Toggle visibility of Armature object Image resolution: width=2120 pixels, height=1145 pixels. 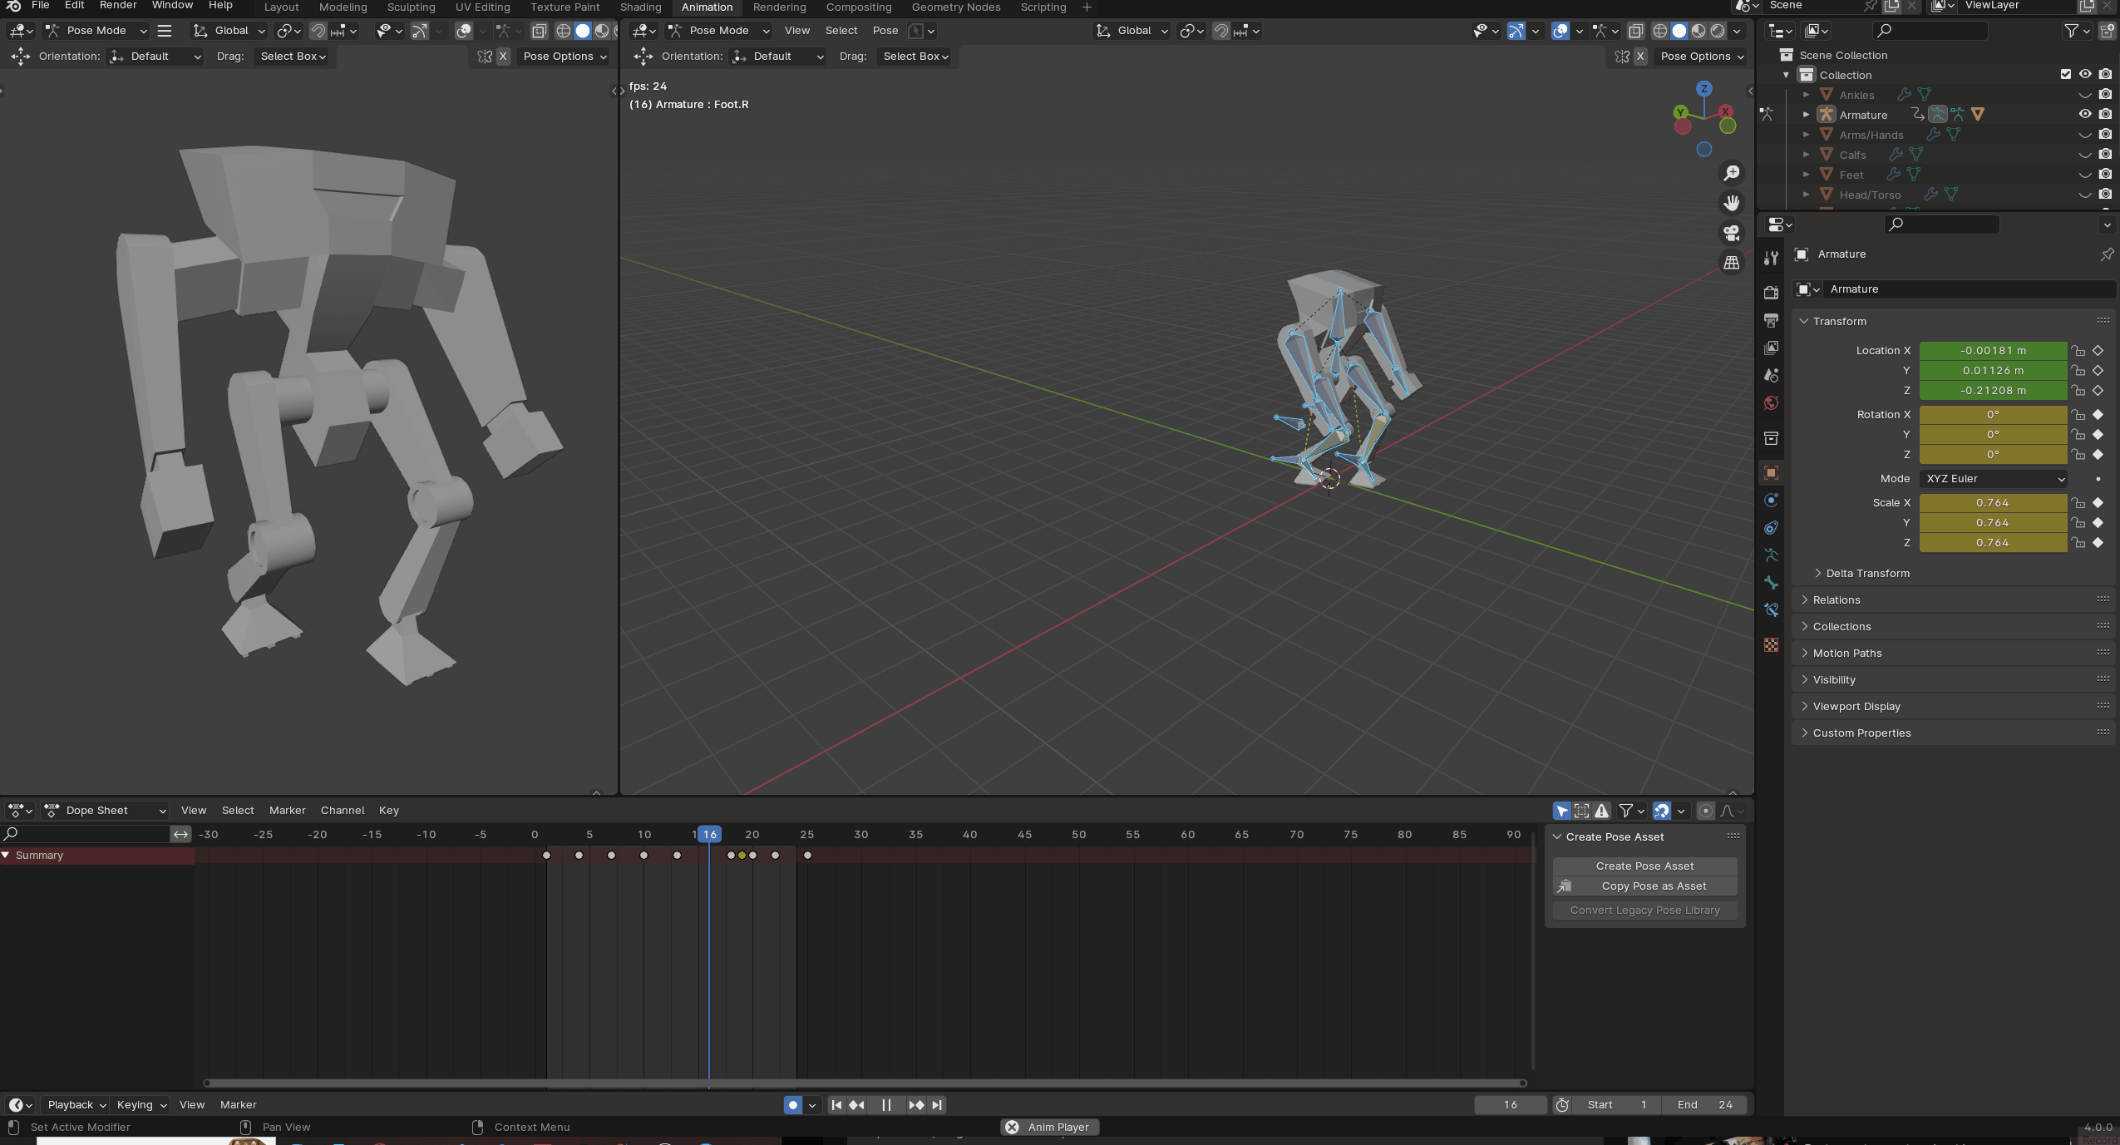point(2086,114)
